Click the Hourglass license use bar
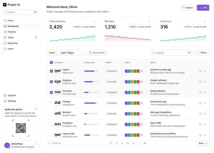 91,124
